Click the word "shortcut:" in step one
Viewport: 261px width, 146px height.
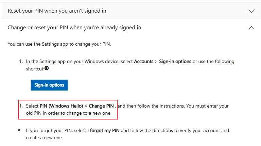pos(35,69)
